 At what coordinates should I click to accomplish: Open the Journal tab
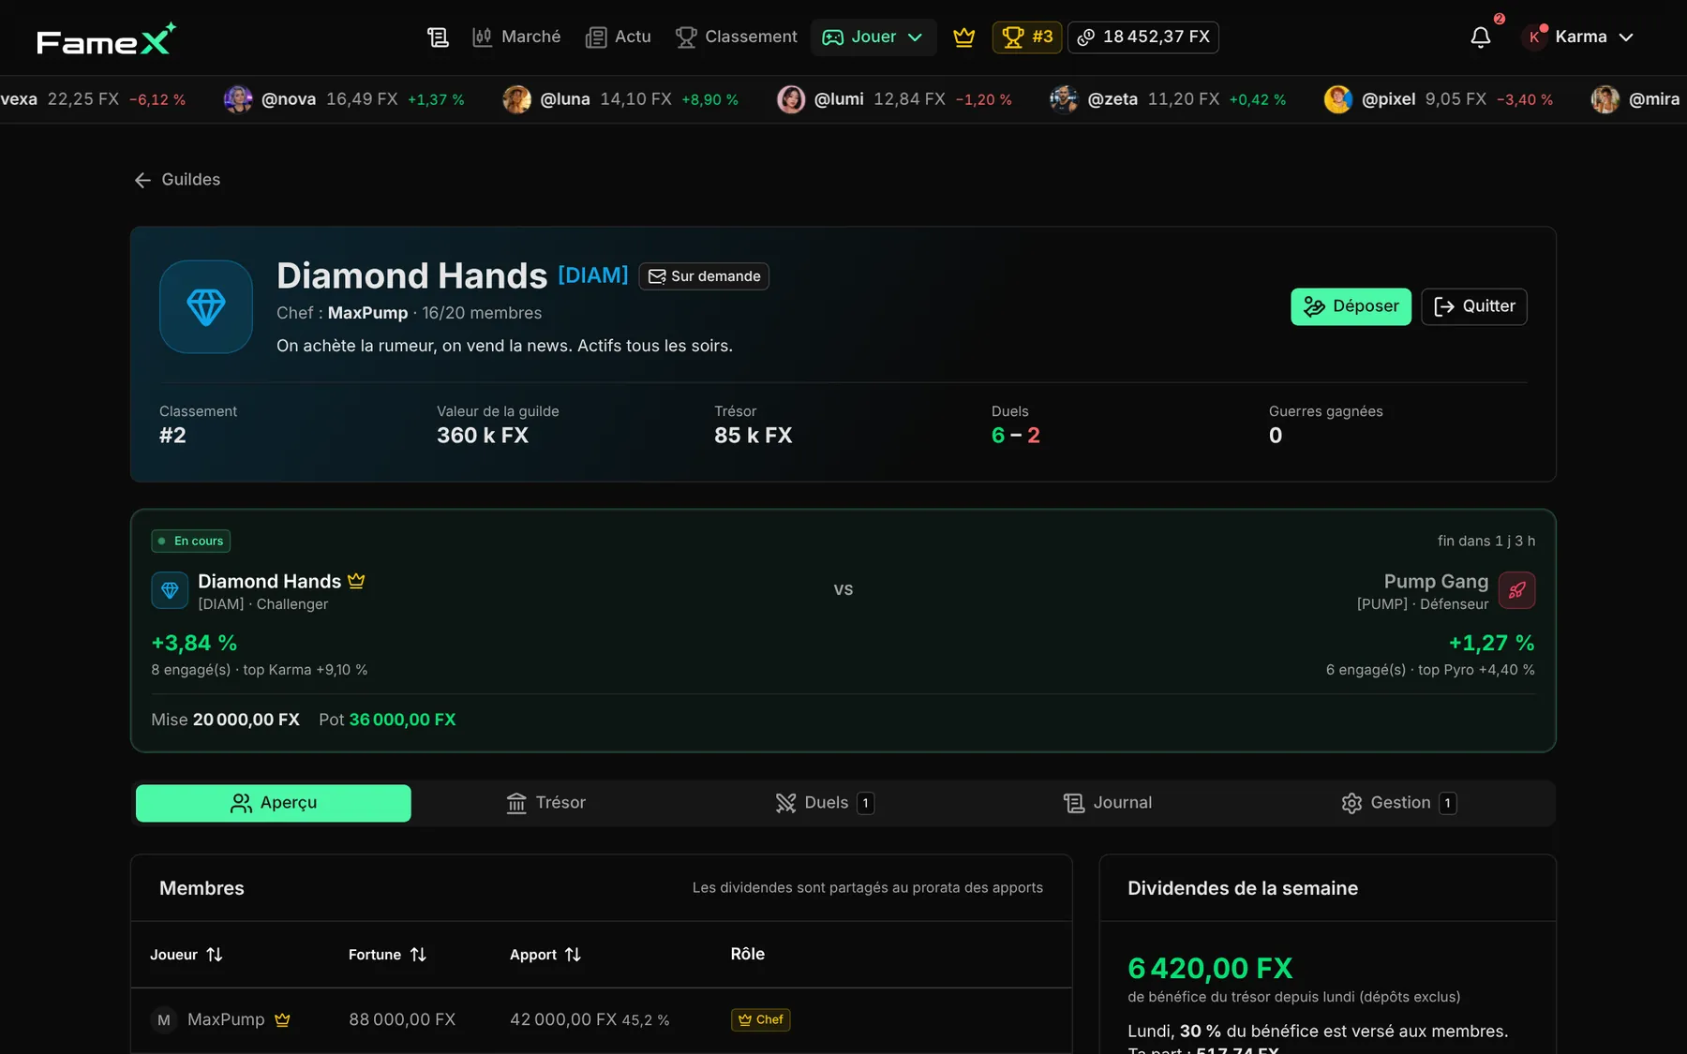[x=1108, y=803]
